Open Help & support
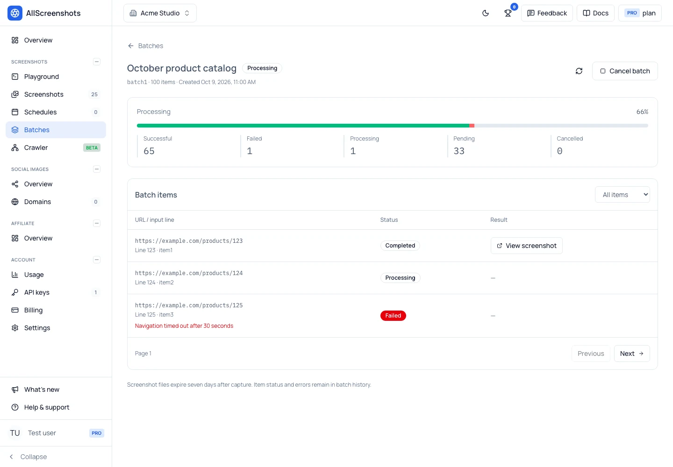673x467 pixels. click(56, 407)
